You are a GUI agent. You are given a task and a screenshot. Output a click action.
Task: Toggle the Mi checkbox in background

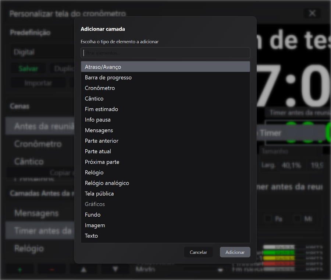[x=297, y=219]
